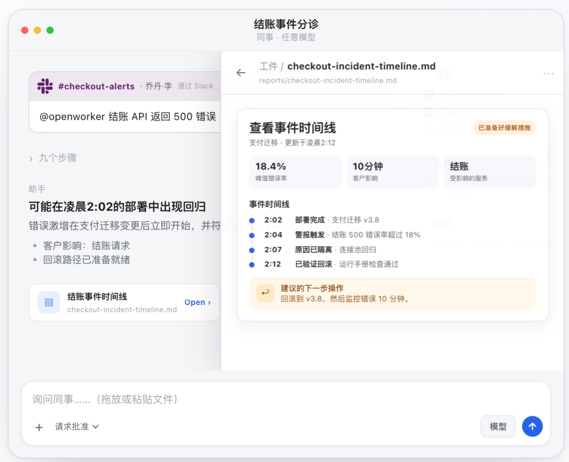
Task: Click the 助手 role label
Action: [37, 189]
